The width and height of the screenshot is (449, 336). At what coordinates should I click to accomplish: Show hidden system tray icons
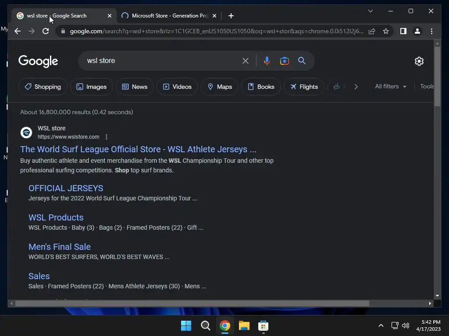(381, 325)
